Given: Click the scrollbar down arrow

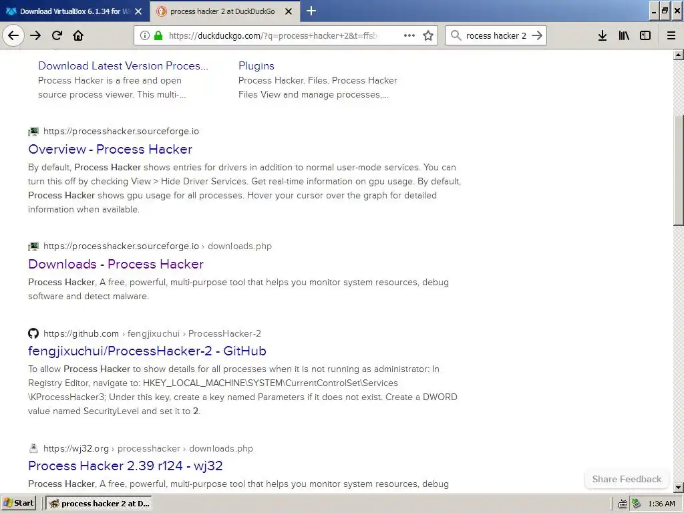Looking at the screenshot, I should point(679,487).
